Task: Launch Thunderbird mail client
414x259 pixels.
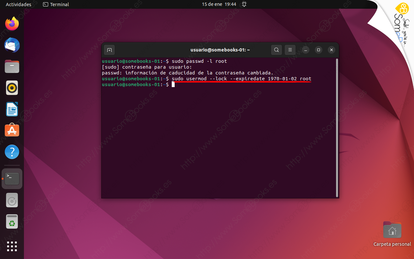Action: (12, 45)
